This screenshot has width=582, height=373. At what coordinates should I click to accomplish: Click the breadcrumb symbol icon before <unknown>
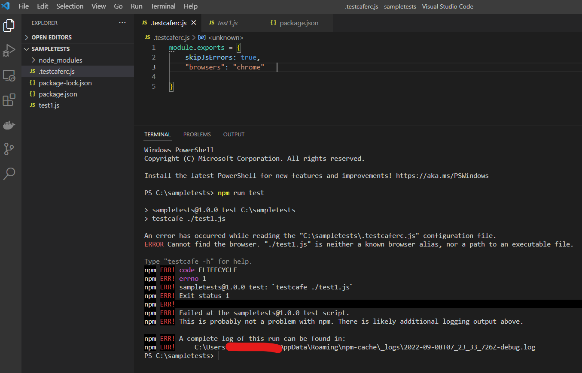[x=202, y=38]
